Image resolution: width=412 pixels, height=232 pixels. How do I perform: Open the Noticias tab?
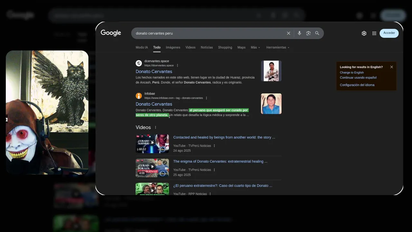click(207, 47)
